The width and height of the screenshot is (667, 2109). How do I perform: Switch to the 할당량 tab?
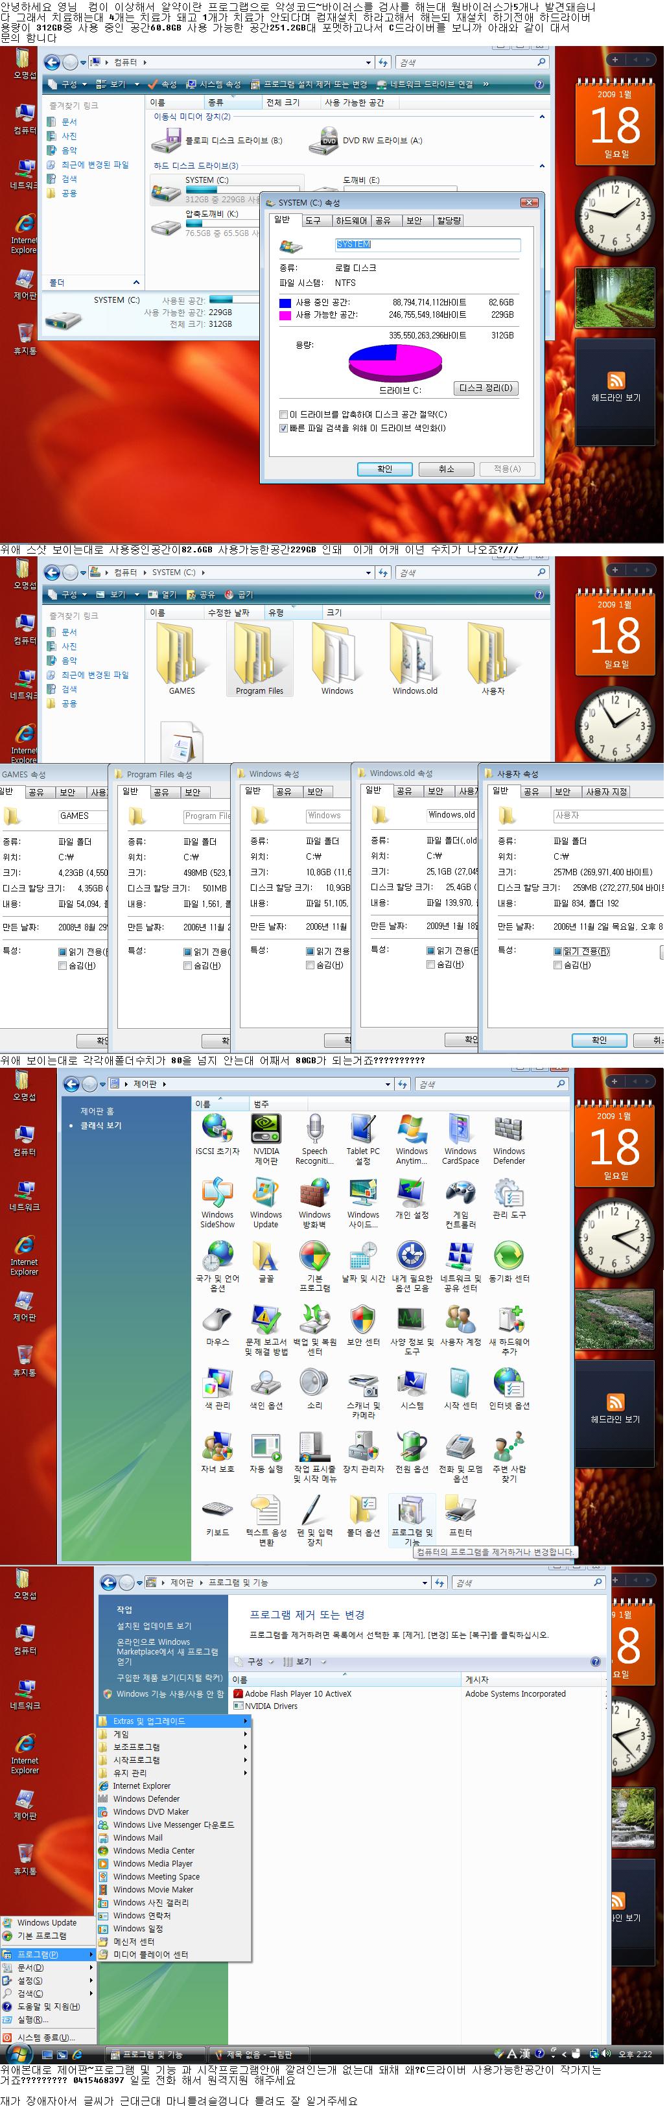[449, 221]
